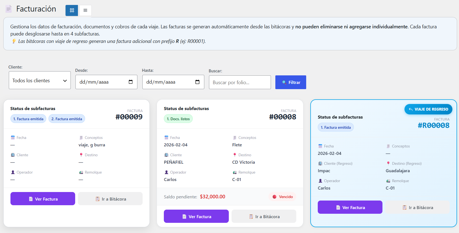Click the viaje, g burra concept text

click(92, 145)
